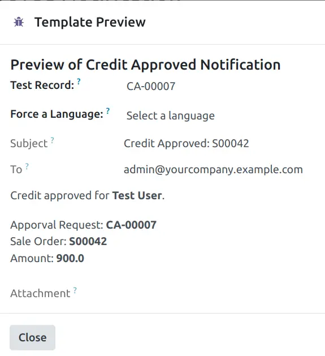325x356 pixels.
Task: Click the Force a Language label
Action: click(x=57, y=114)
